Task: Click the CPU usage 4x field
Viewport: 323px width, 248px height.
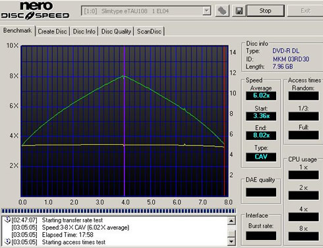Action: click(x=303, y=216)
